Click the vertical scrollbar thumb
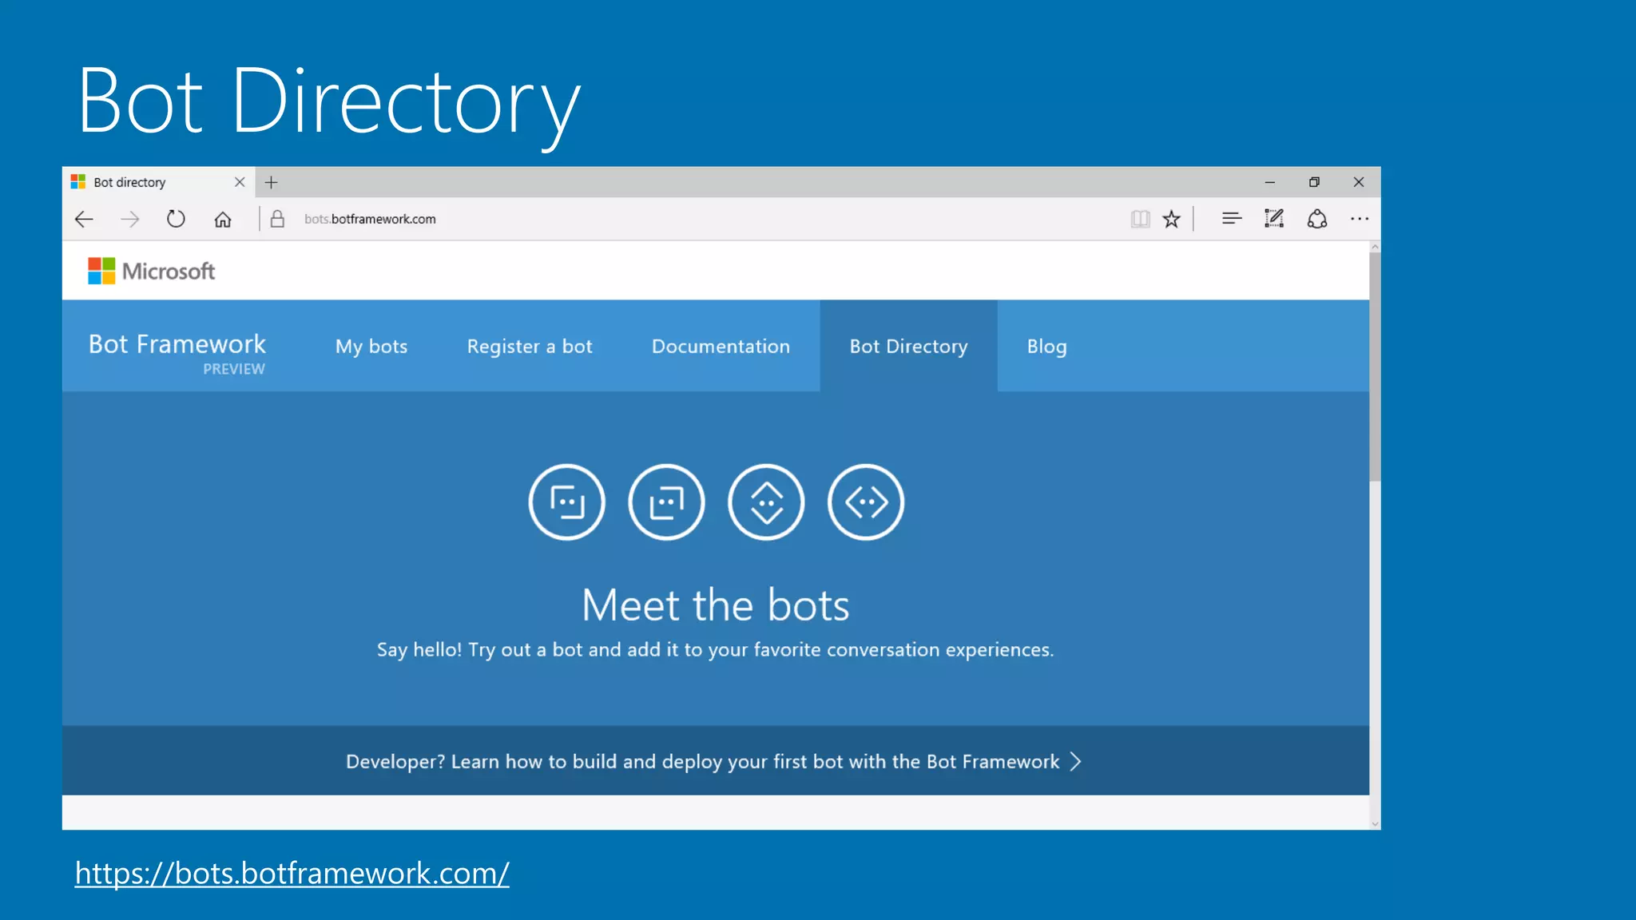The image size is (1636, 920). [1375, 367]
